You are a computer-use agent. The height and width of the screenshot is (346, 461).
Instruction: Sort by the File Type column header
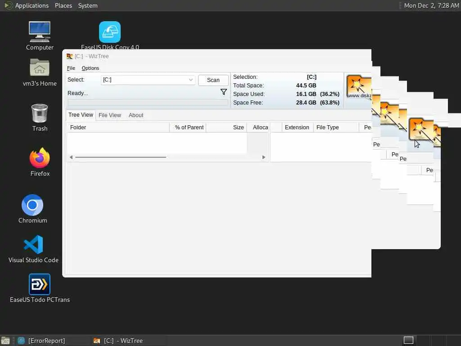[x=336, y=127]
